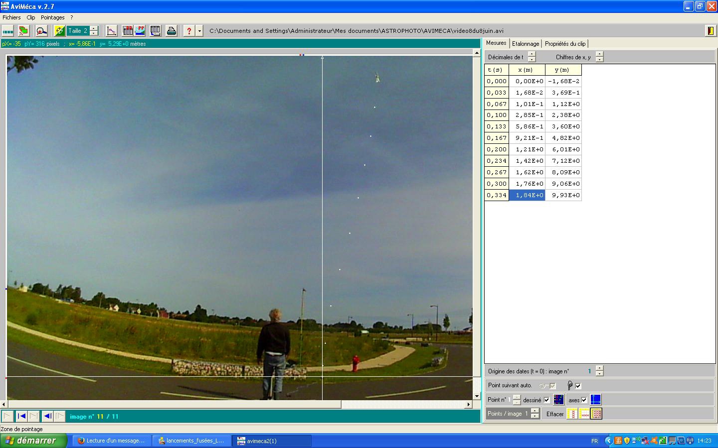
Task: Switch to the Etalonnage tab
Action: (526, 44)
